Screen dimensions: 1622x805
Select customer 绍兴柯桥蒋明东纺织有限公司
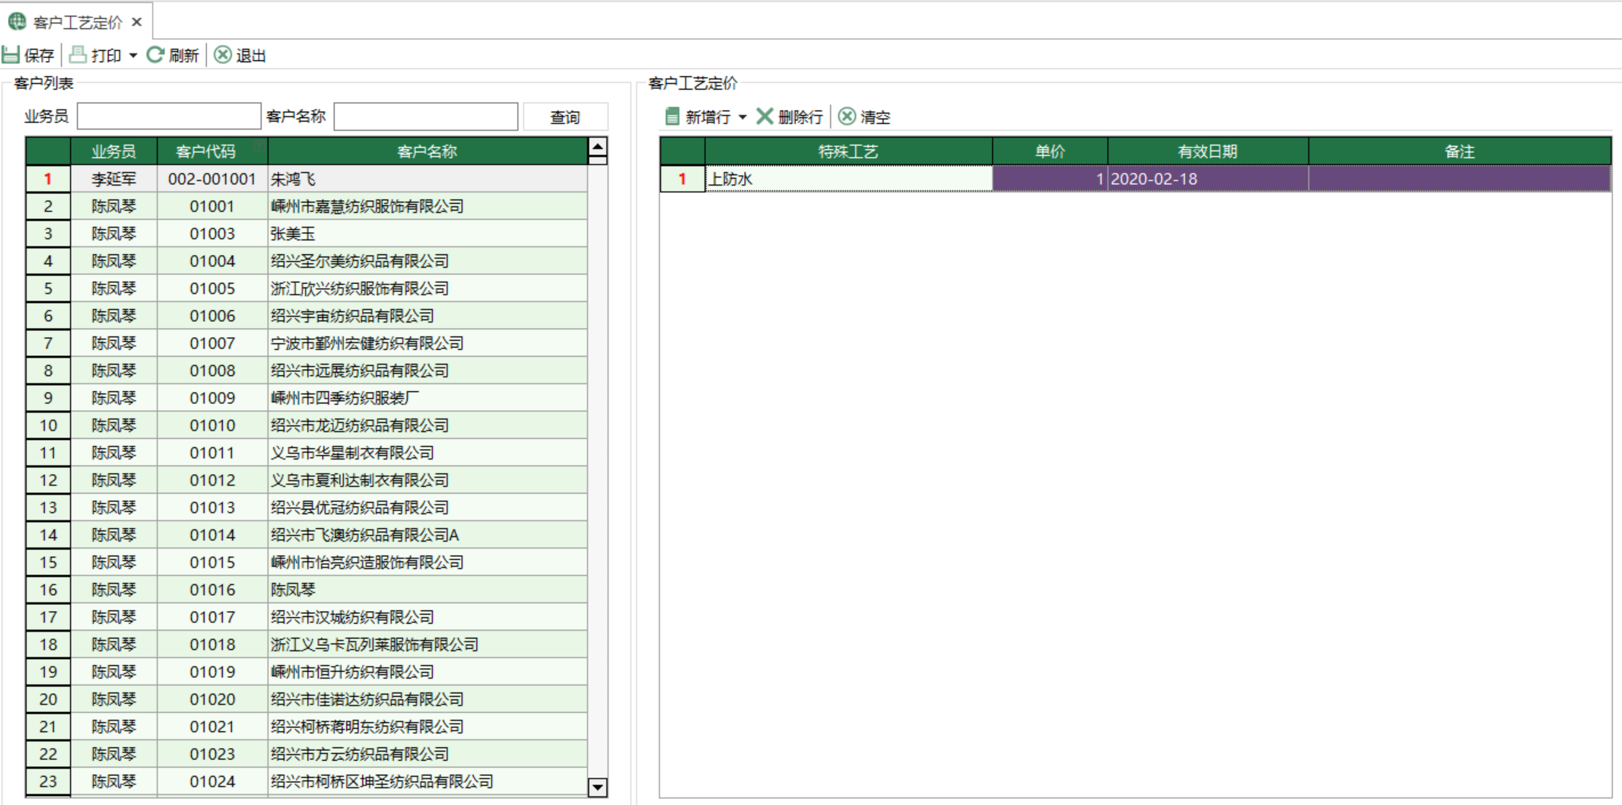[x=428, y=727]
